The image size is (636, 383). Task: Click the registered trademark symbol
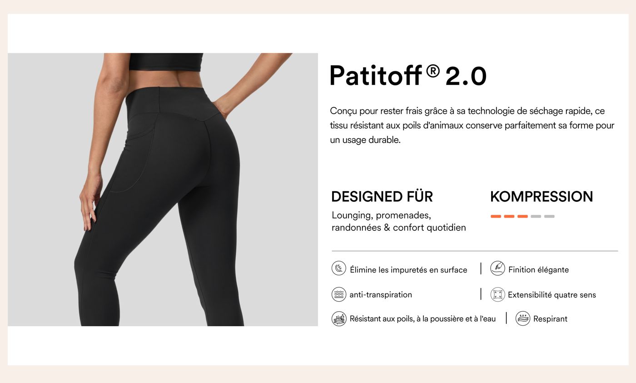tap(433, 71)
